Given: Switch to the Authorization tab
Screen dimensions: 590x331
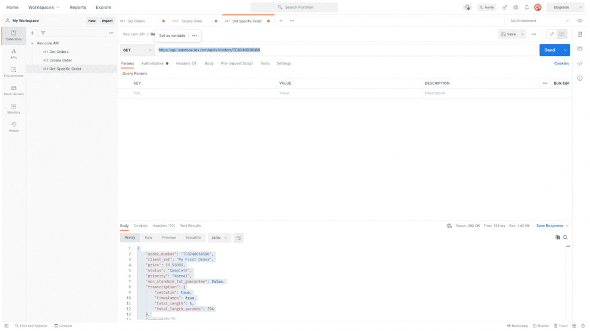Looking at the screenshot, I should click(154, 63).
